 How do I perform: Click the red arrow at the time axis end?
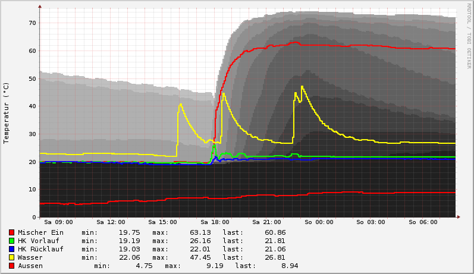pyautogui.click(x=458, y=217)
